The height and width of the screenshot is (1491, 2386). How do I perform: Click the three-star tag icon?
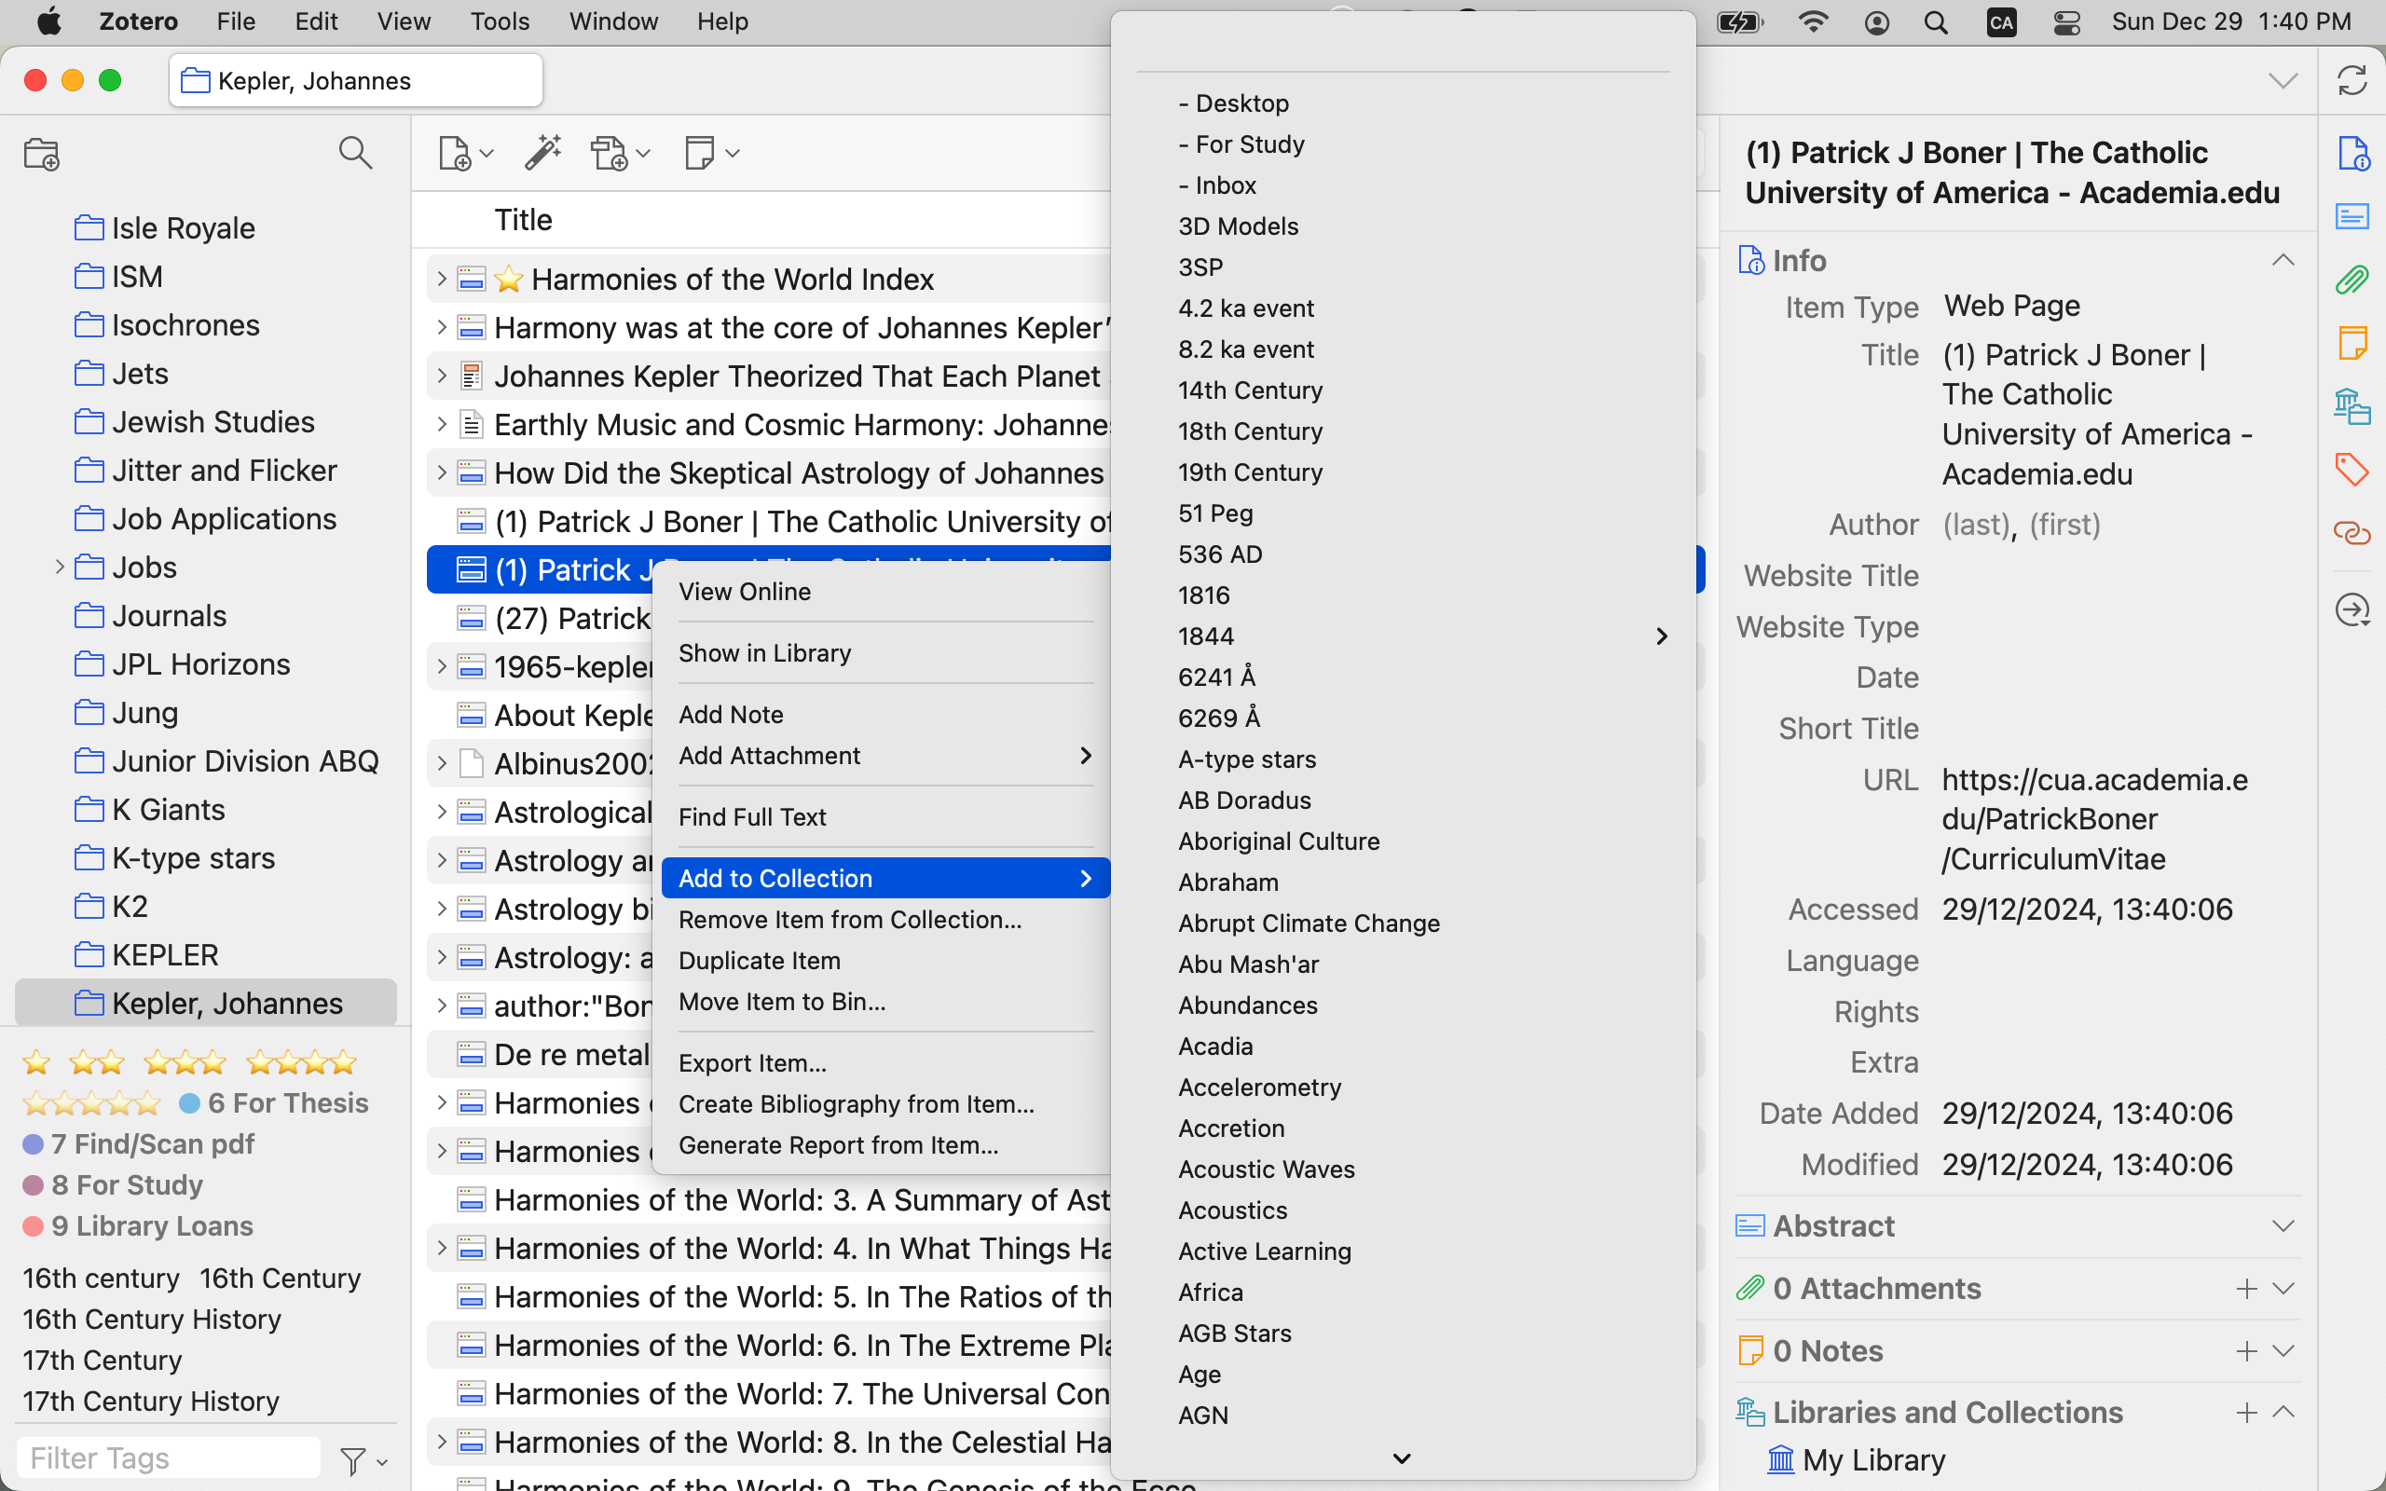(x=185, y=1062)
